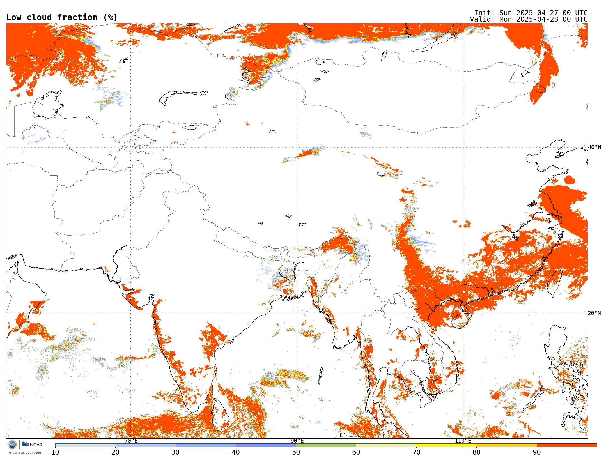Image resolution: width=606 pixels, height=456 pixels.
Task: Click the Aral Sea outline
Action: coord(48,105)
